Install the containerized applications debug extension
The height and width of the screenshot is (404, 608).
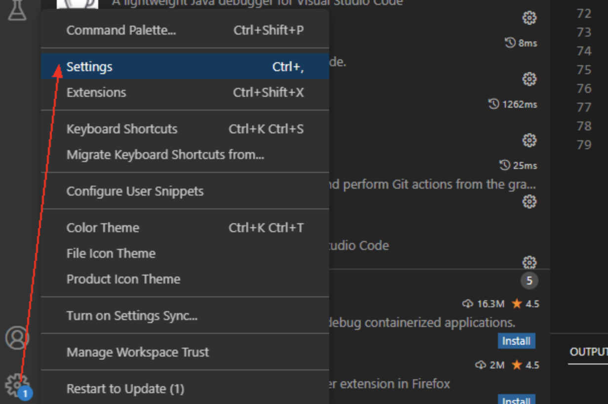point(516,341)
